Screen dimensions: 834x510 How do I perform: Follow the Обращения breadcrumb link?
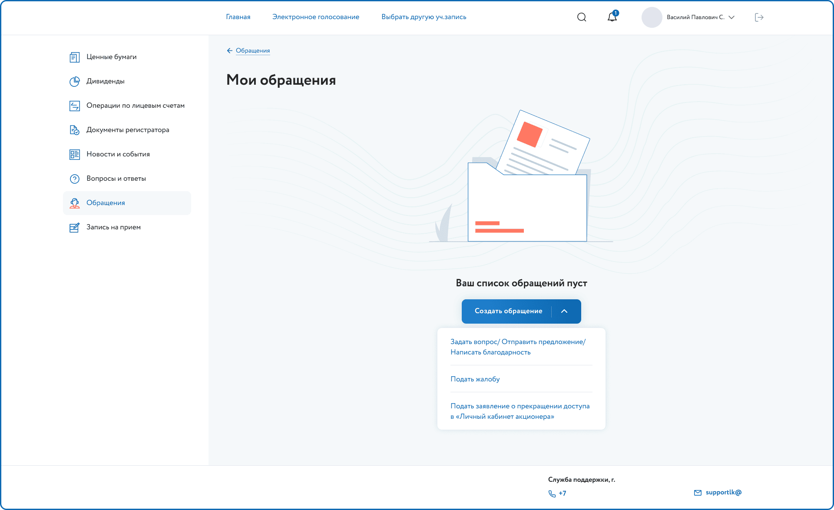coord(253,51)
